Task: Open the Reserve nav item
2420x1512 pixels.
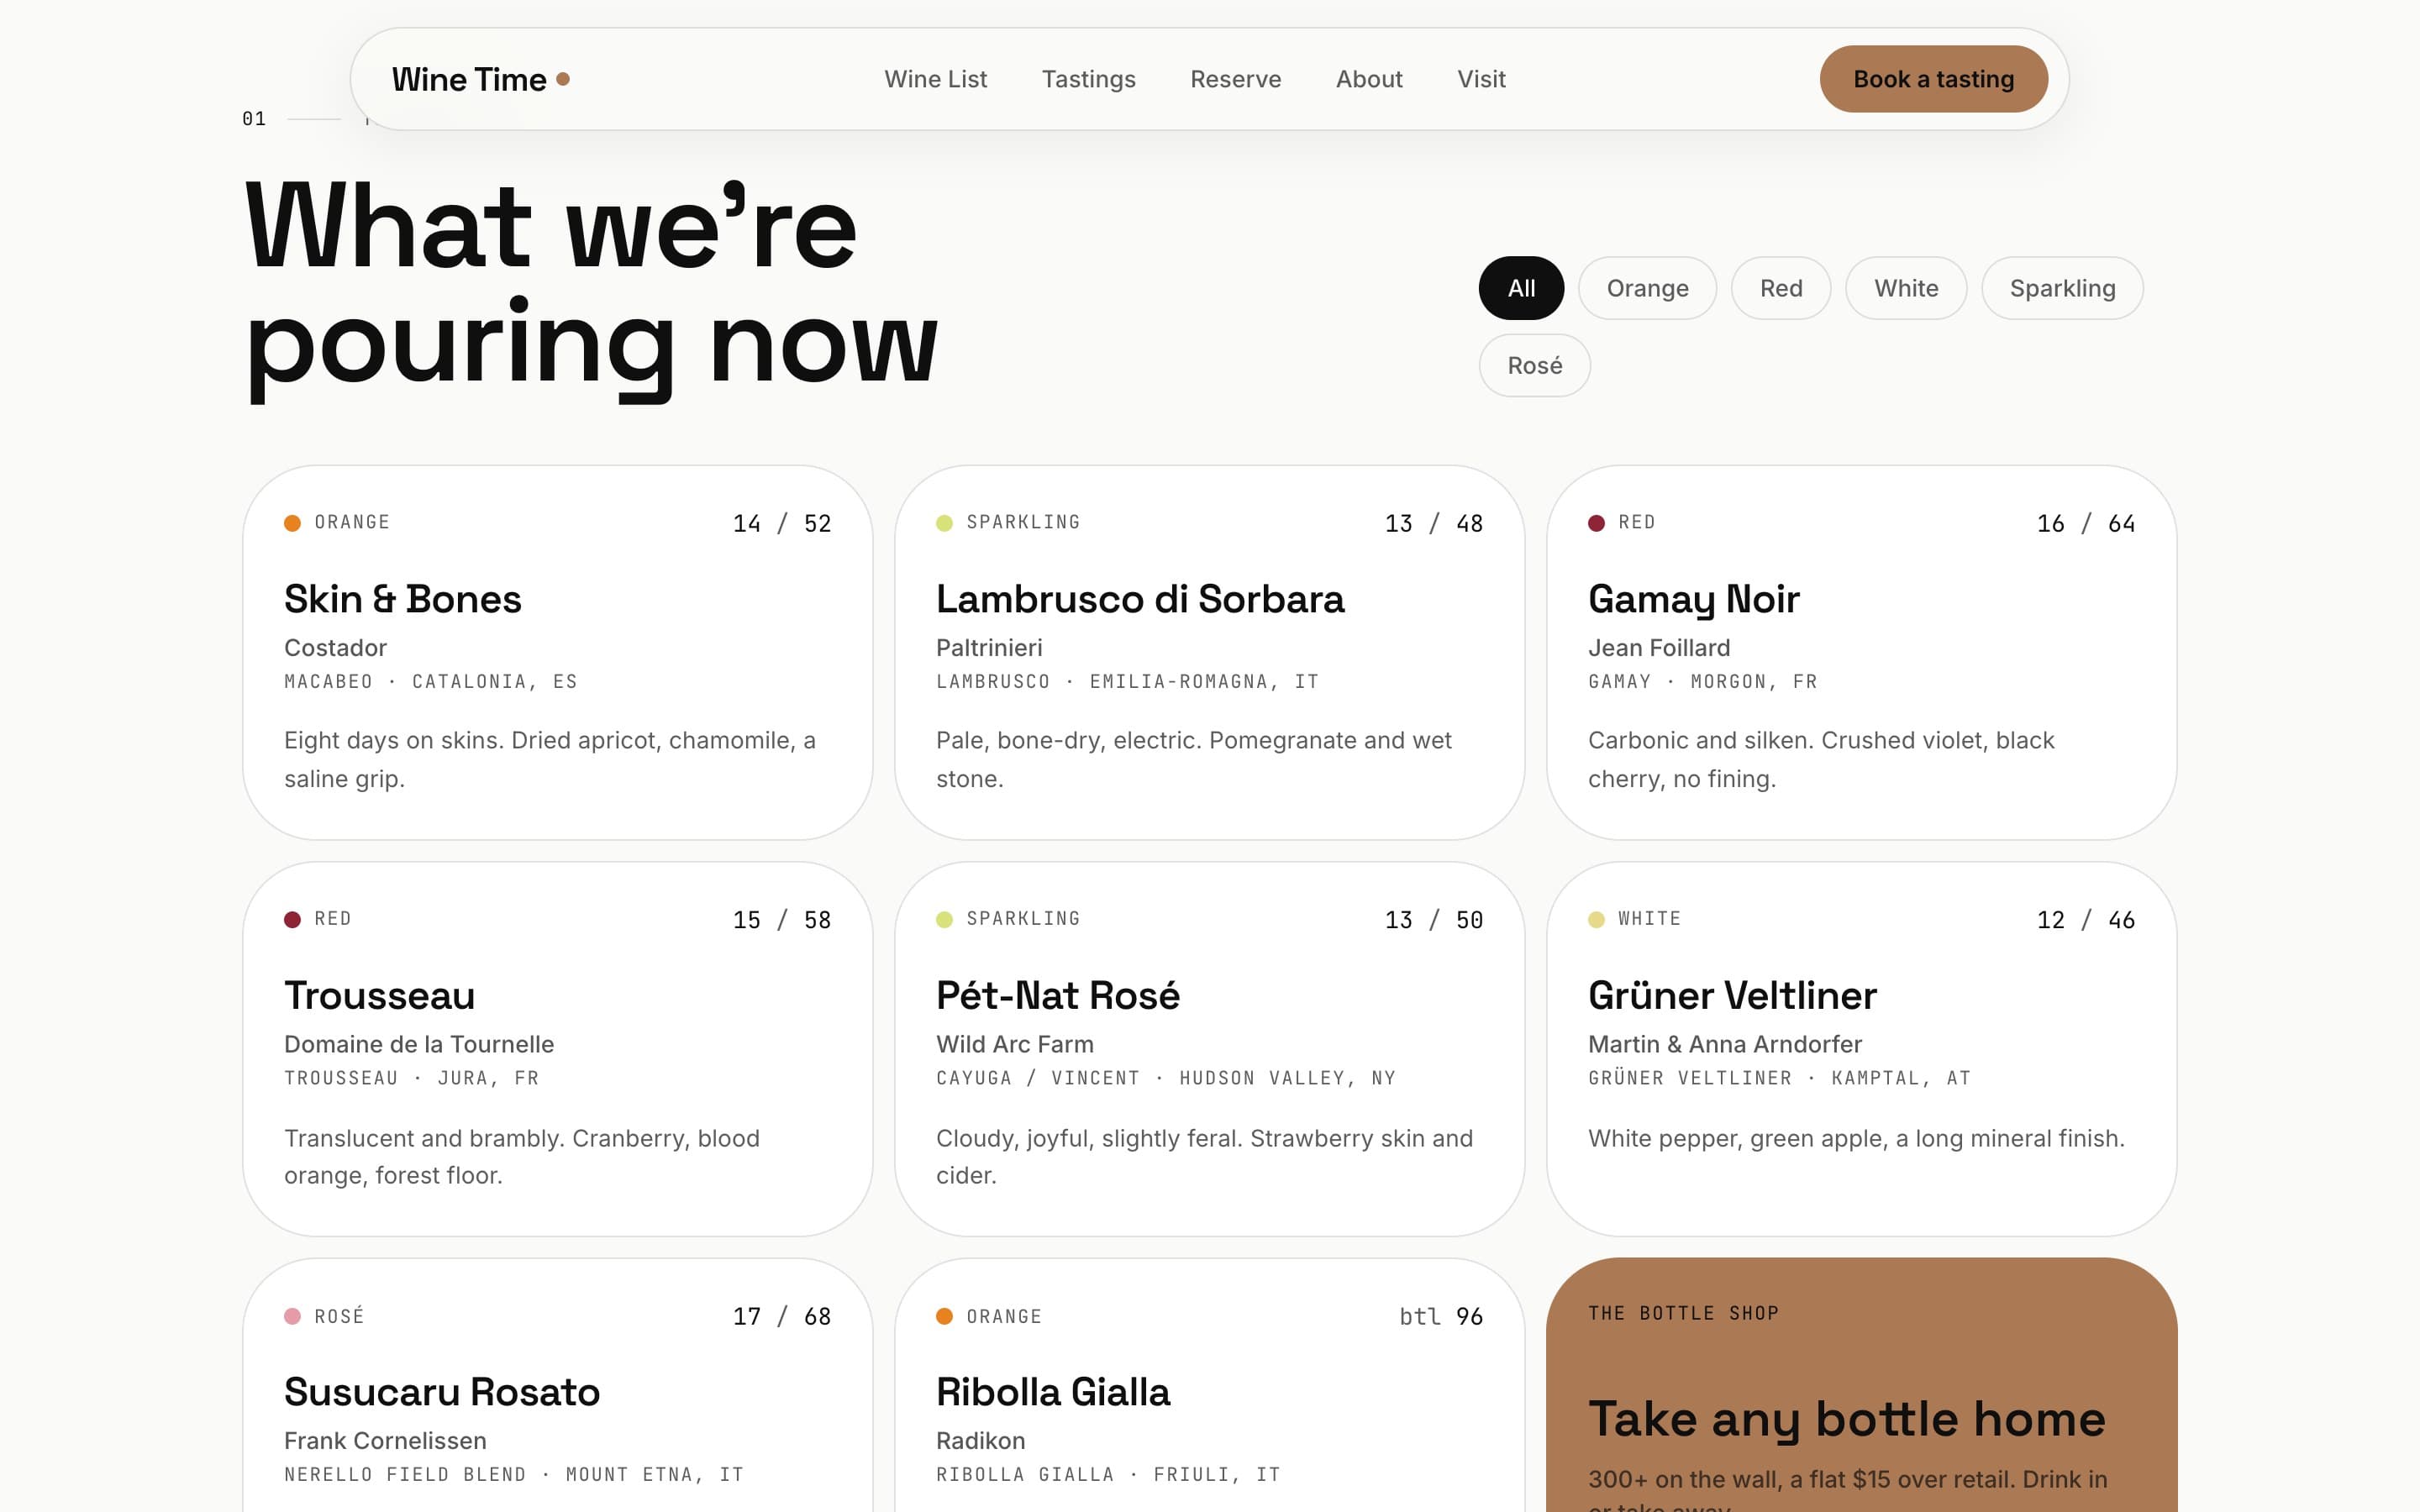Action: pos(1235,79)
